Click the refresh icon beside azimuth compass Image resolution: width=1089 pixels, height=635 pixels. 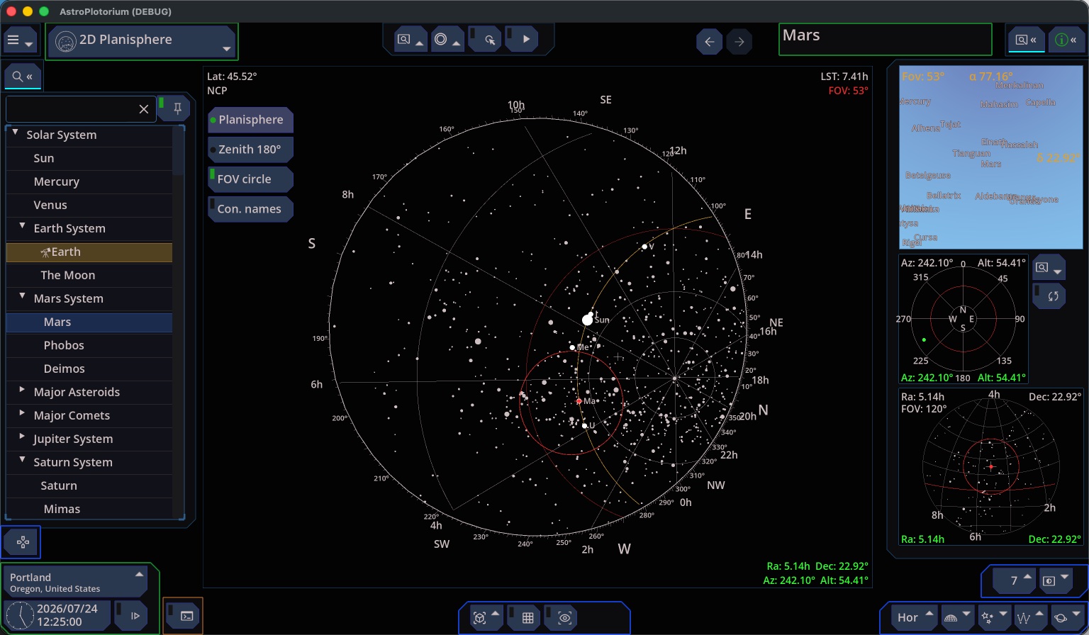pos(1053,296)
